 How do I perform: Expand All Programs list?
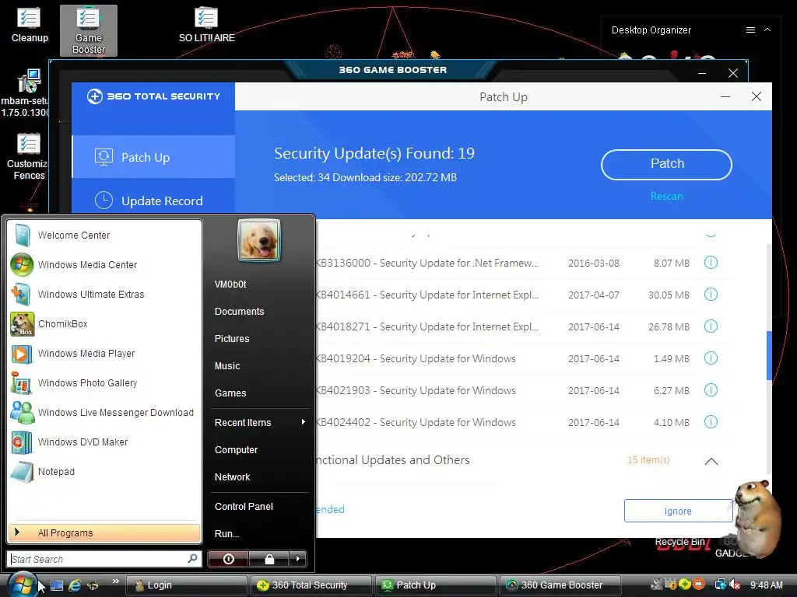(x=104, y=533)
